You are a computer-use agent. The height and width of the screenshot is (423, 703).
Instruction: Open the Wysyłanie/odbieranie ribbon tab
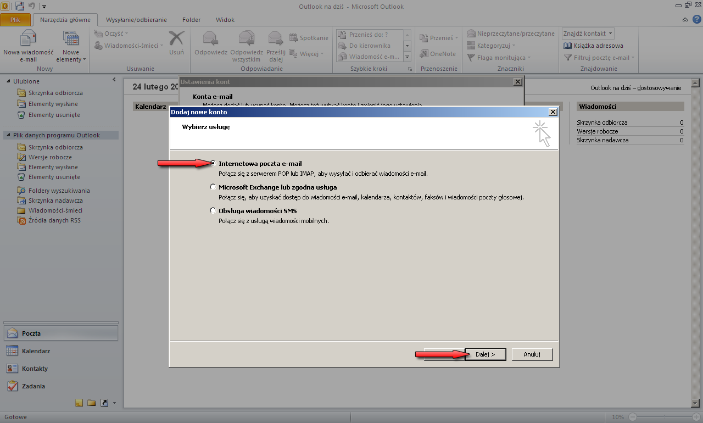[136, 20]
